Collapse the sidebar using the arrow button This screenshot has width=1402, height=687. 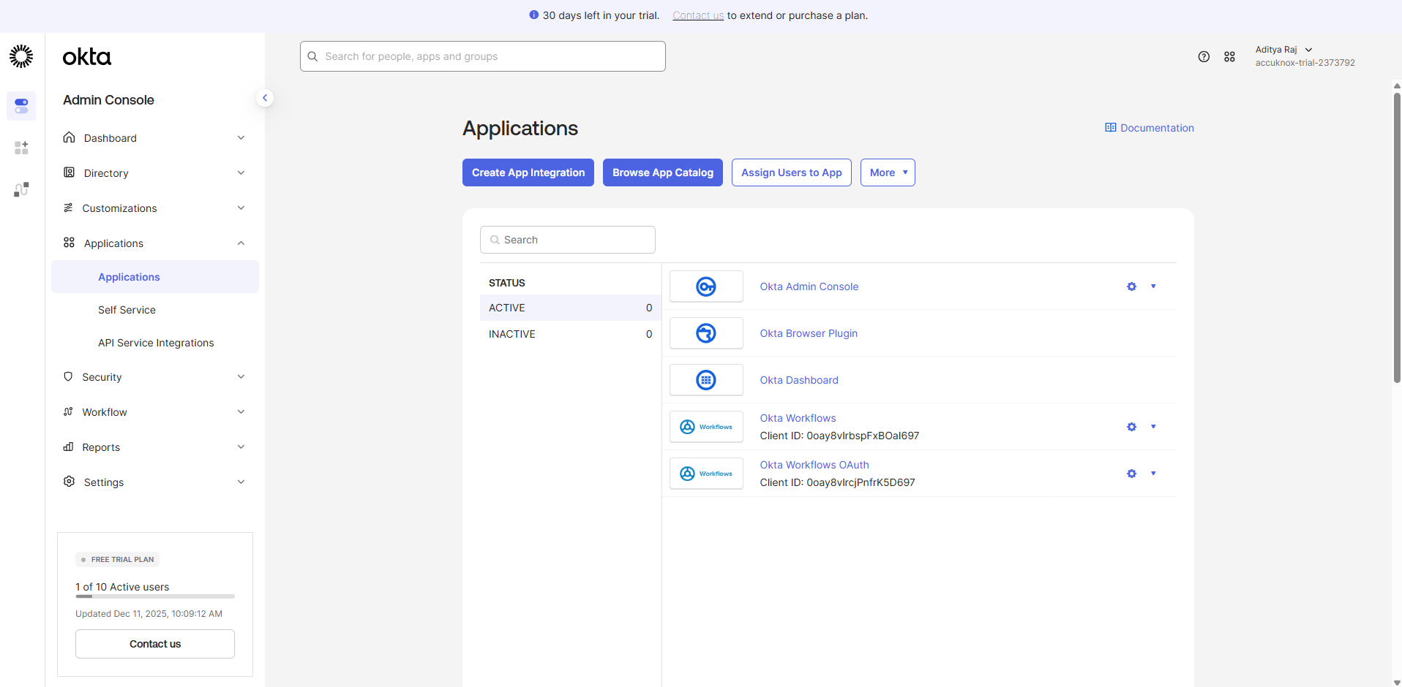pos(265,98)
